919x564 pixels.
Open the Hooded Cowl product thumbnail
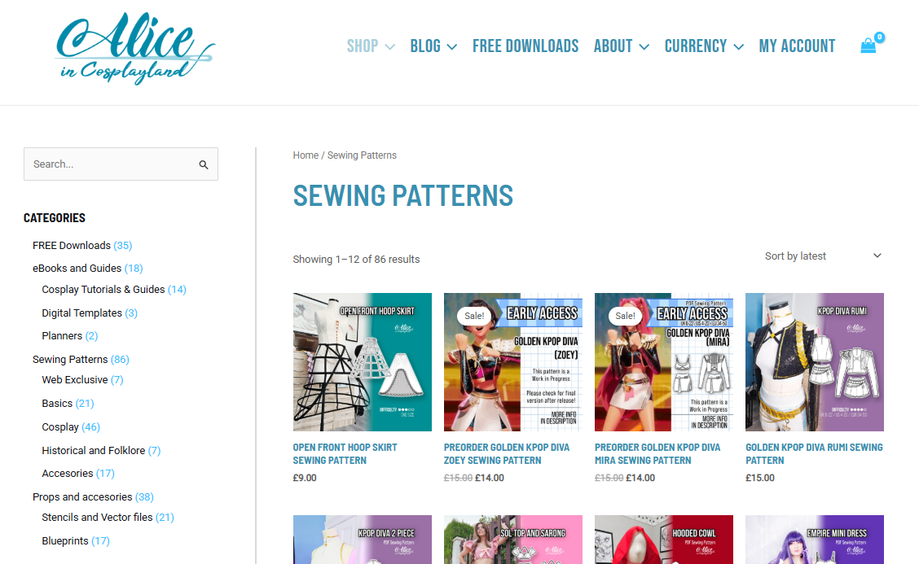point(663,540)
